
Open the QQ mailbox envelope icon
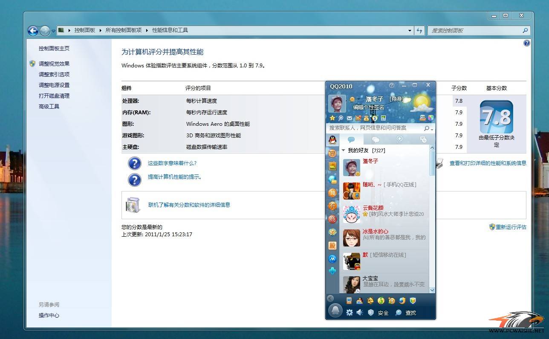[x=349, y=118]
